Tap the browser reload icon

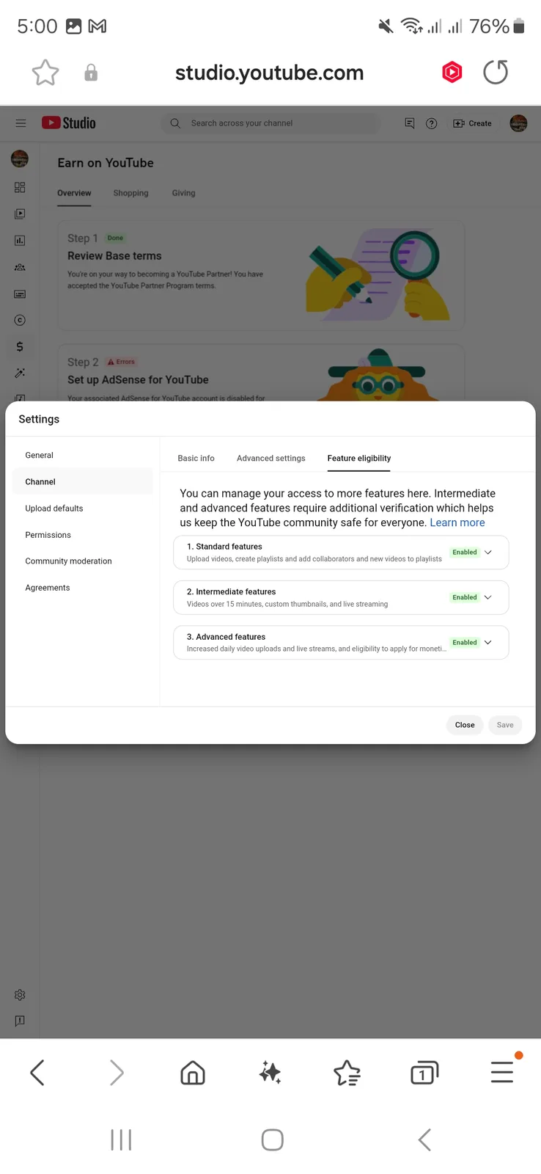(496, 72)
